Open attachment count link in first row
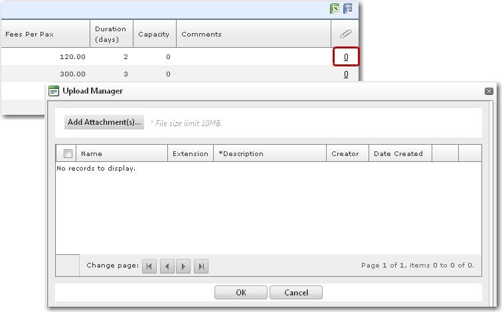This screenshot has height=312, width=502. coord(345,57)
